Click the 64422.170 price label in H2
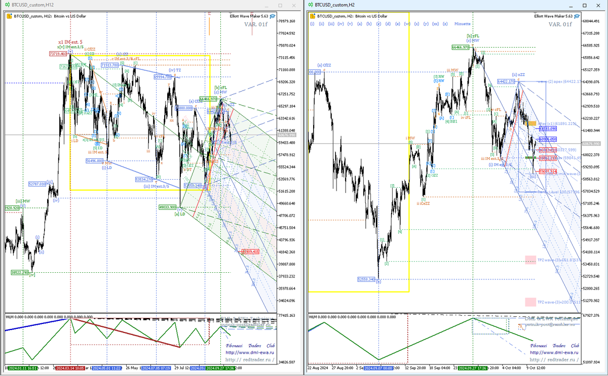 pyautogui.click(x=506, y=81)
